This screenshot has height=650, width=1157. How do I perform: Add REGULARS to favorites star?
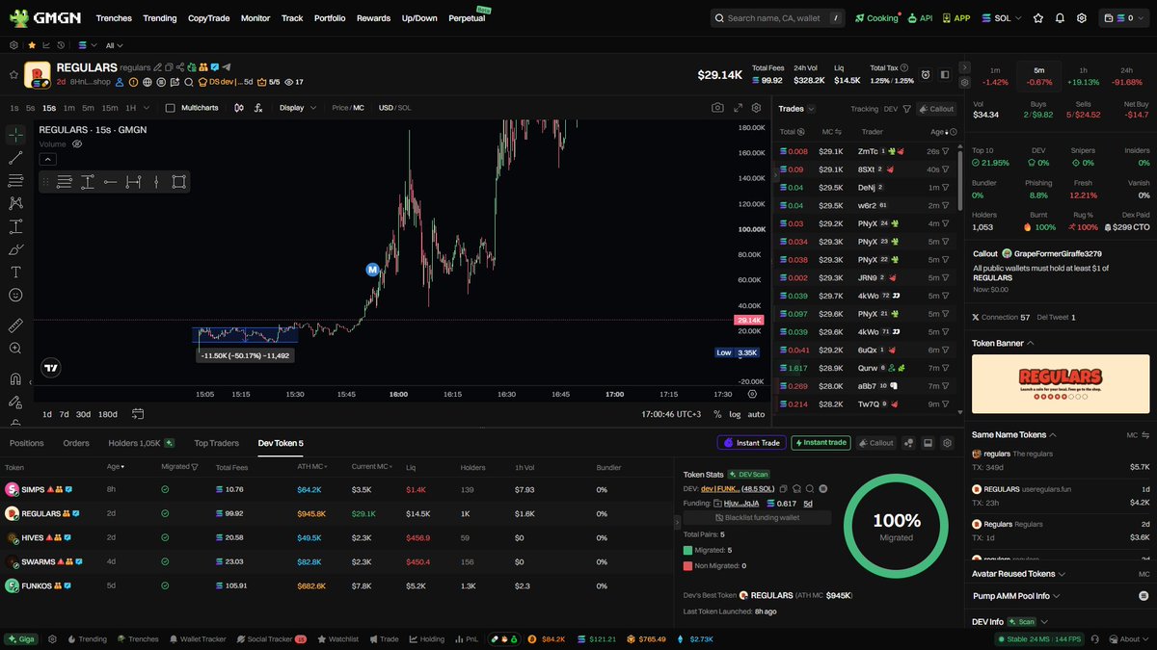pyautogui.click(x=15, y=74)
